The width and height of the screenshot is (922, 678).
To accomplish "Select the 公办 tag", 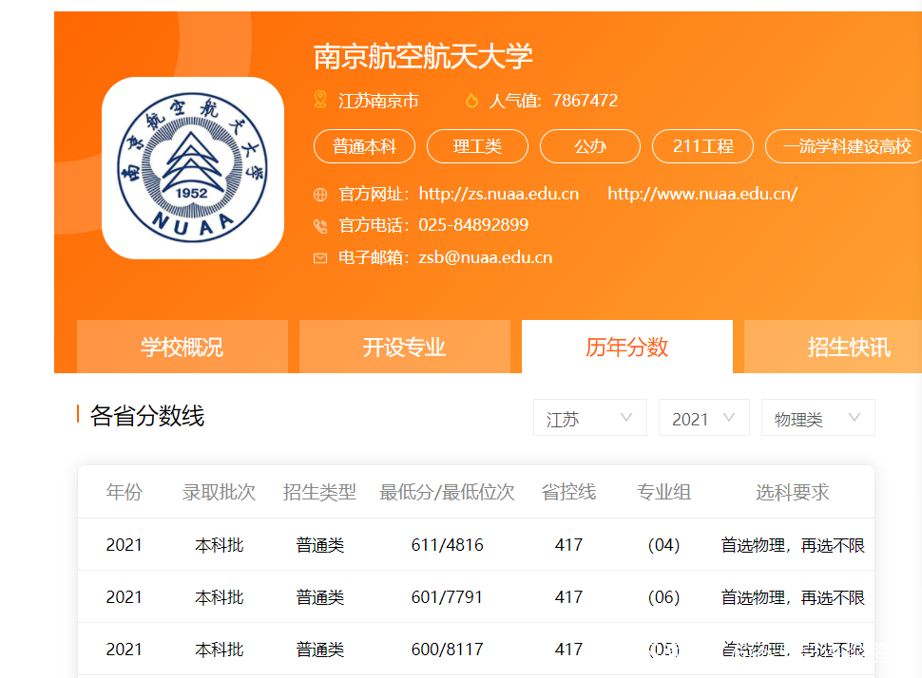I will (x=590, y=146).
